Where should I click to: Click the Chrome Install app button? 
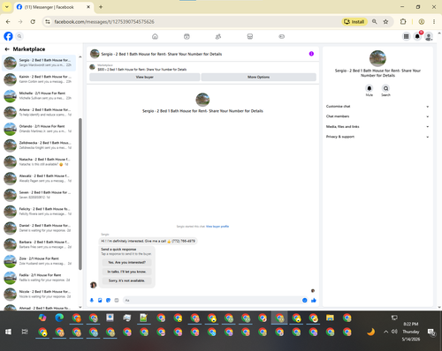[x=354, y=22]
